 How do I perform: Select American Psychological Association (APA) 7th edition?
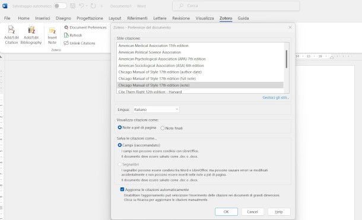(200, 59)
